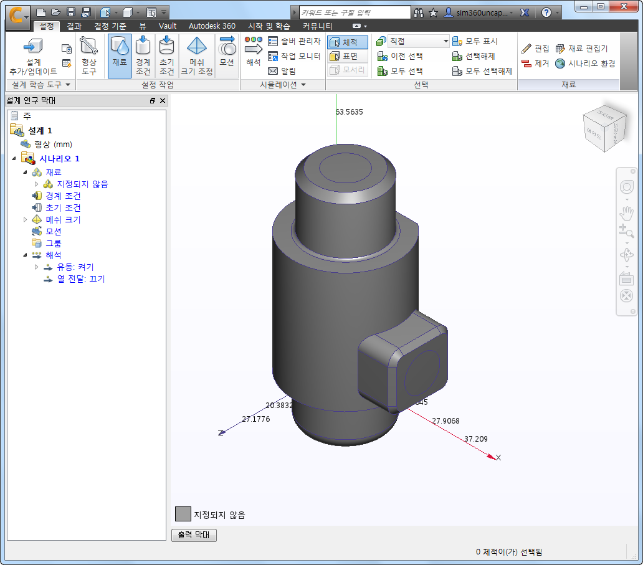The width and height of the screenshot is (643, 565).
Task: Click the 모션 ribbon icon
Action: [227, 51]
